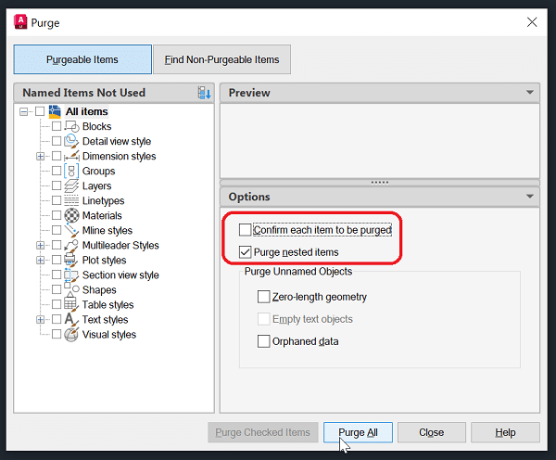556x460 pixels.
Task: Uncheck Purge nested items
Action: tap(246, 251)
